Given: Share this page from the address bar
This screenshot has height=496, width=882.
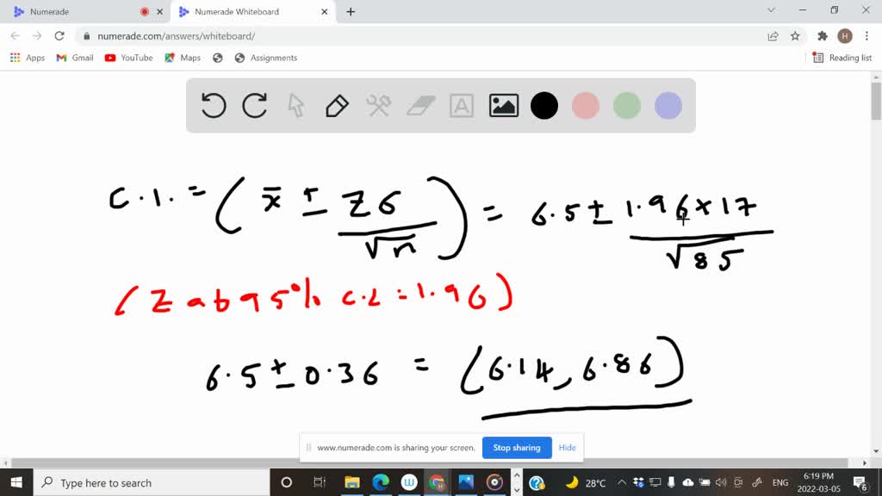Looking at the screenshot, I should [x=773, y=36].
